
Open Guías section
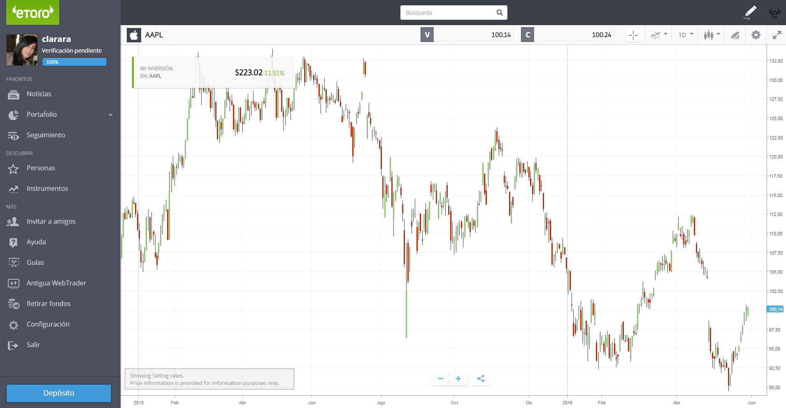(x=35, y=262)
